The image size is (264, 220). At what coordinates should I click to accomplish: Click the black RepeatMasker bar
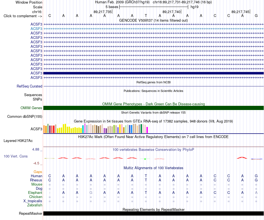[153, 213]
